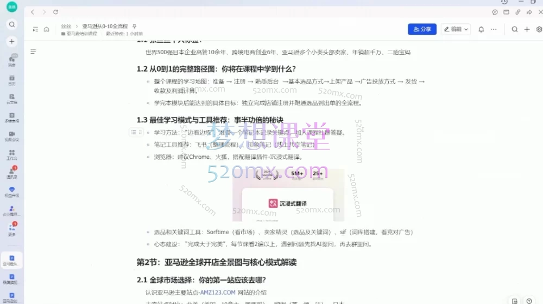Open Contacts (通讯录) with red badge

(x=12, y=173)
